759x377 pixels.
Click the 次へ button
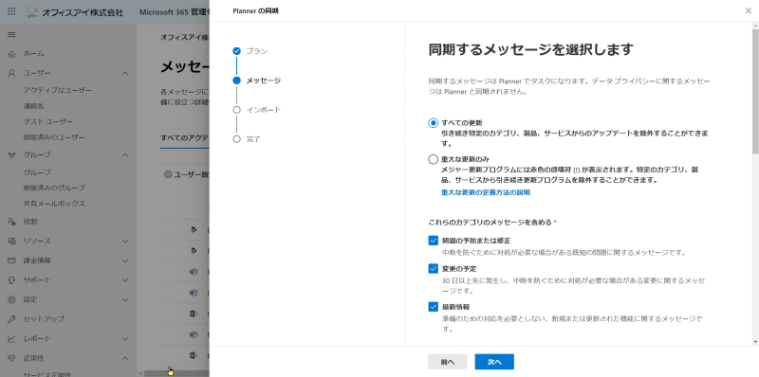pos(494,362)
